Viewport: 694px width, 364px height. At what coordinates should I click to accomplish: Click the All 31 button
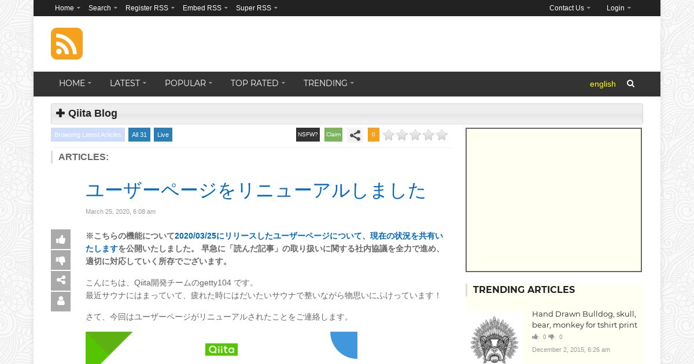(x=139, y=135)
